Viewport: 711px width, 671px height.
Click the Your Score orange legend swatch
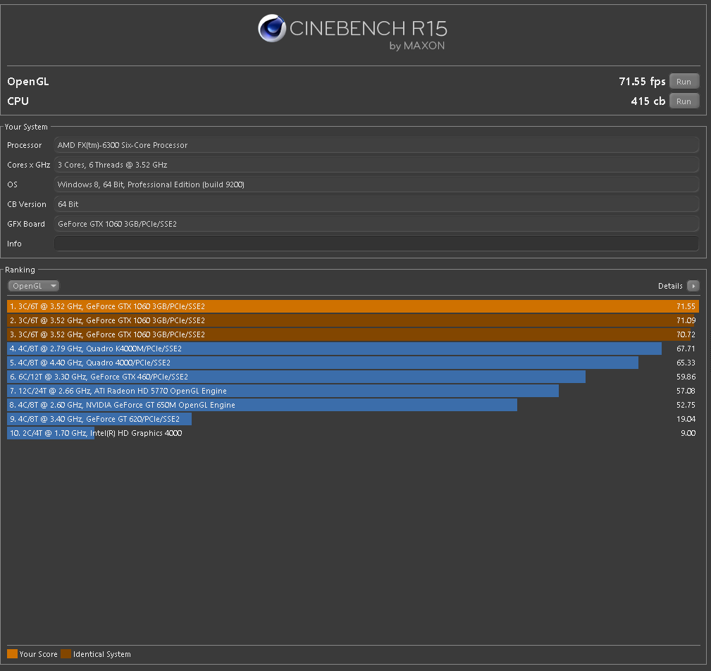(x=12, y=654)
